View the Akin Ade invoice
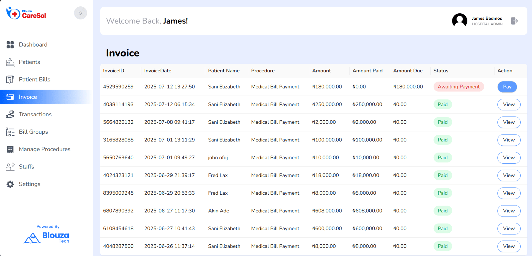 point(509,211)
